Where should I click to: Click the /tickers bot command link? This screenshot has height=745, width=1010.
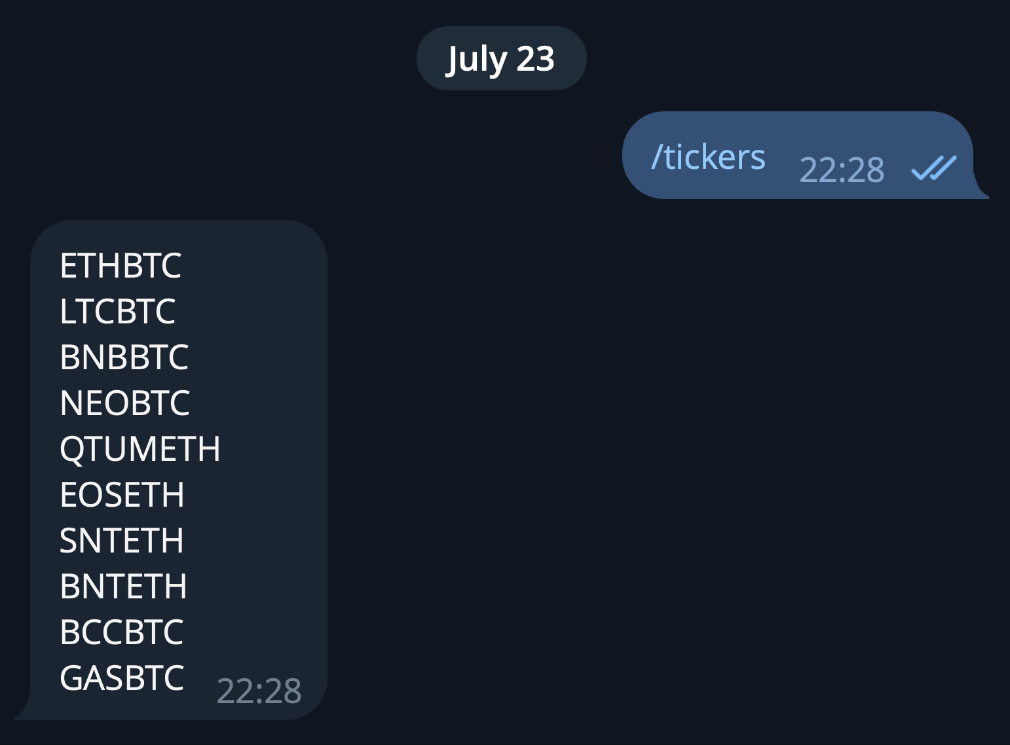click(708, 157)
